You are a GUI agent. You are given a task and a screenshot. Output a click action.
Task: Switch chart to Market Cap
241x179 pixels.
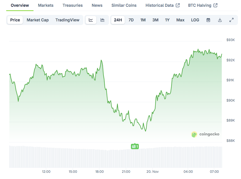[x=38, y=20]
